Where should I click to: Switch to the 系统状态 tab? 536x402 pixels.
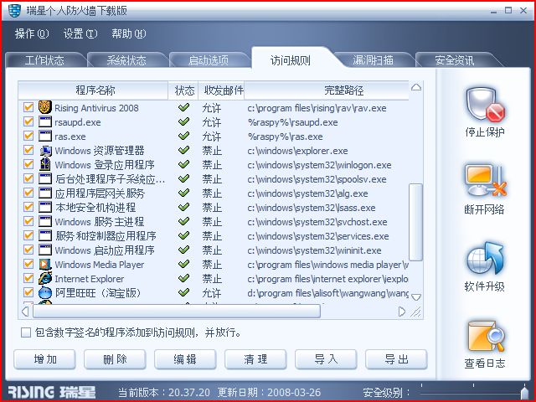pos(126,60)
